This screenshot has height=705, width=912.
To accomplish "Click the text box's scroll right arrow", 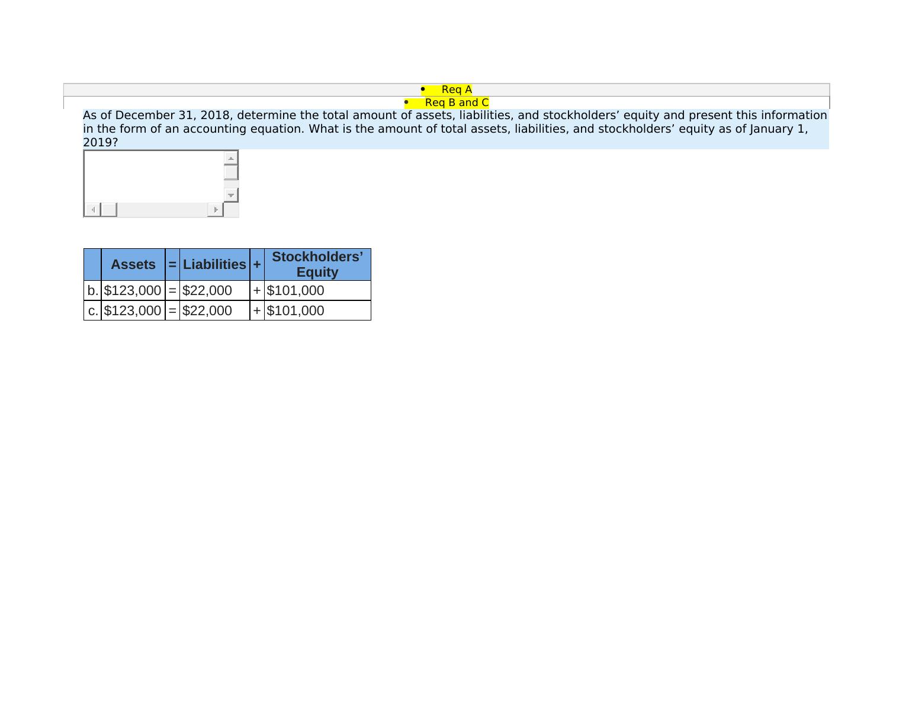I will (x=216, y=210).
